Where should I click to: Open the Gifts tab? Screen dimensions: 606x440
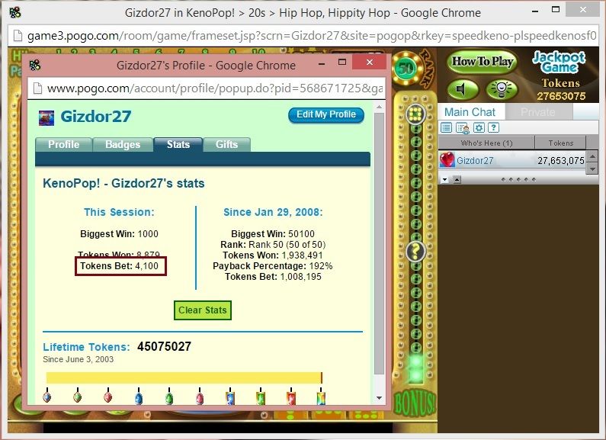227,145
